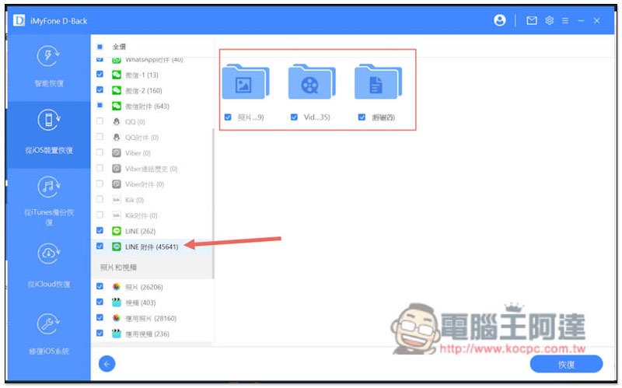Check the Viber (0) checkbox
This screenshot has width=622, height=388.
pyautogui.click(x=100, y=152)
